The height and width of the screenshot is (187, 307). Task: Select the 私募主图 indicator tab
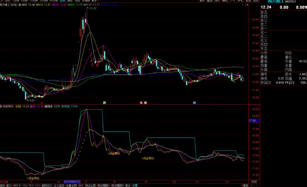click(x=71, y=186)
